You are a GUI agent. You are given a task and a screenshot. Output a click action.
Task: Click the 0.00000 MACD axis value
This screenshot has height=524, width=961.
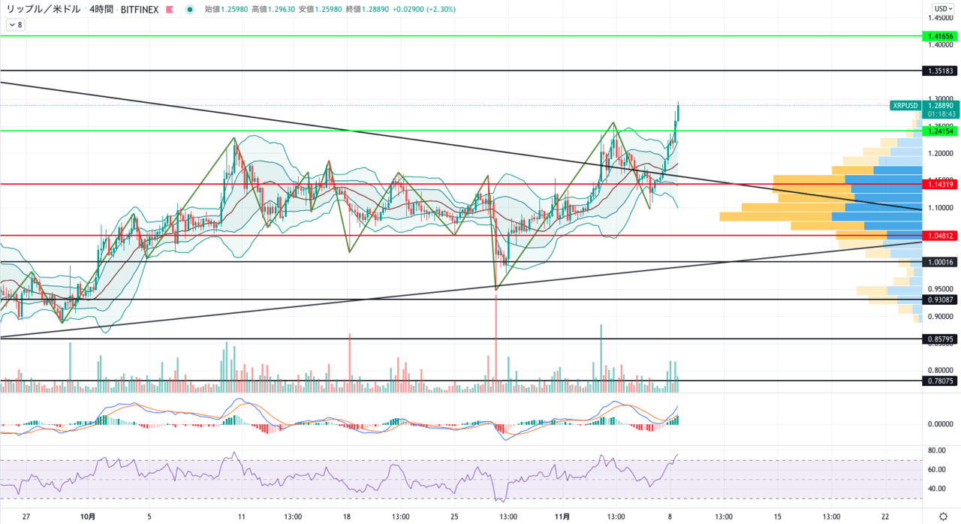coord(941,424)
